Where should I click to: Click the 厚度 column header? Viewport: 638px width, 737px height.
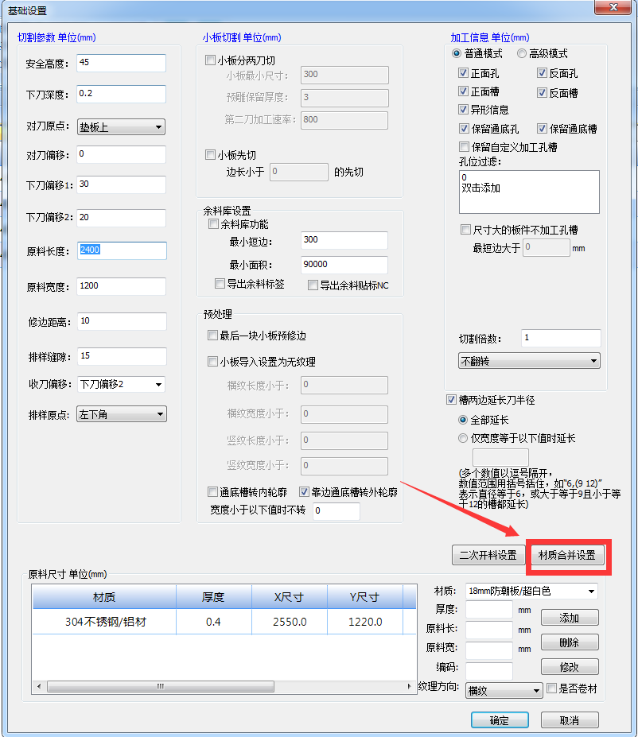click(214, 597)
